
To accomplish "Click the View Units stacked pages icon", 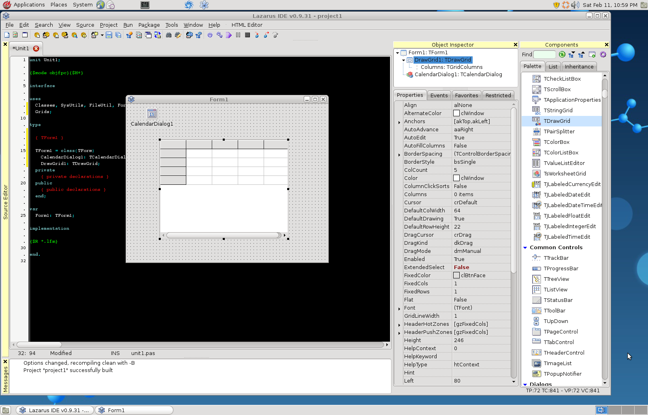I will [x=139, y=35].
